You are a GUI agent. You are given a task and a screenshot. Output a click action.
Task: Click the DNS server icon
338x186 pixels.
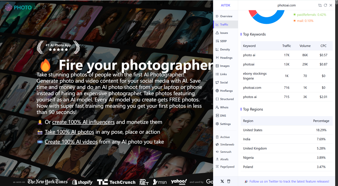217,116
